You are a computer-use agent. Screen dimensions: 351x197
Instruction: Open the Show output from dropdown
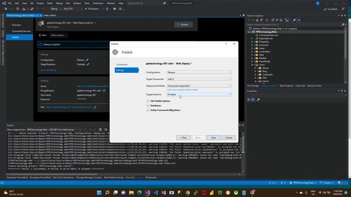pyautogui.click(x=54, y=130)
